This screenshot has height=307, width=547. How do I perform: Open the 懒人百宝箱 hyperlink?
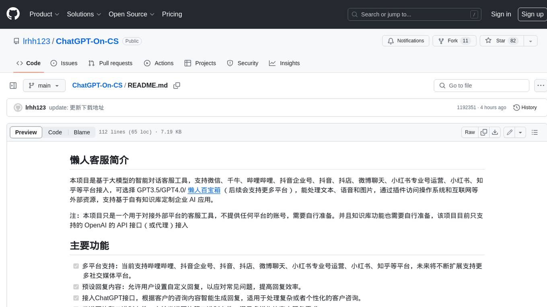[204, 190]
